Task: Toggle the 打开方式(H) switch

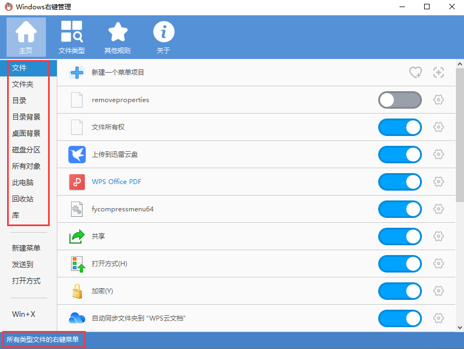Action: coord(400,263)
